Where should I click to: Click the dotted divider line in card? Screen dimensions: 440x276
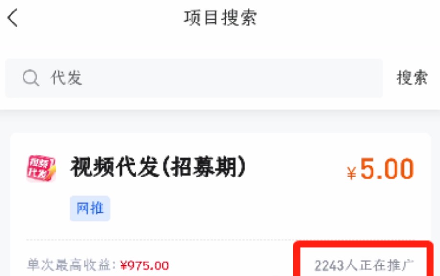tap(160, 240)
